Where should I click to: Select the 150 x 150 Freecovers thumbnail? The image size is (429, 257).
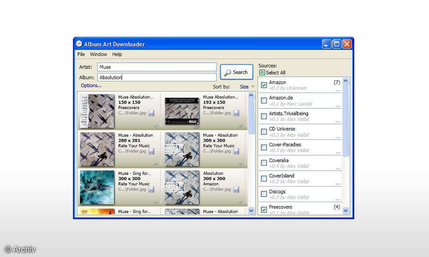click(98, 111)
